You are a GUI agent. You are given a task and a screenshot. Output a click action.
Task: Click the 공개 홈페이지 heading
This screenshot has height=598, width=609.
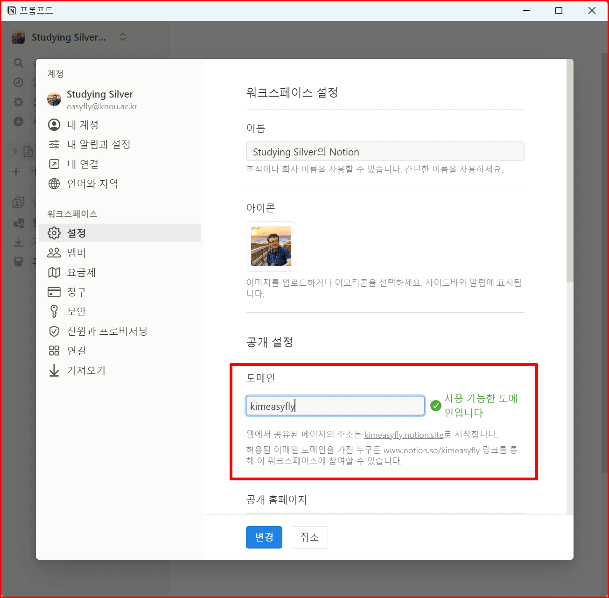(276, 500)
